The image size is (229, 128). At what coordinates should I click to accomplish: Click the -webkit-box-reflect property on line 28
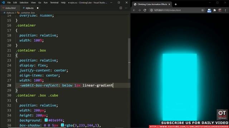pos(39,85)
